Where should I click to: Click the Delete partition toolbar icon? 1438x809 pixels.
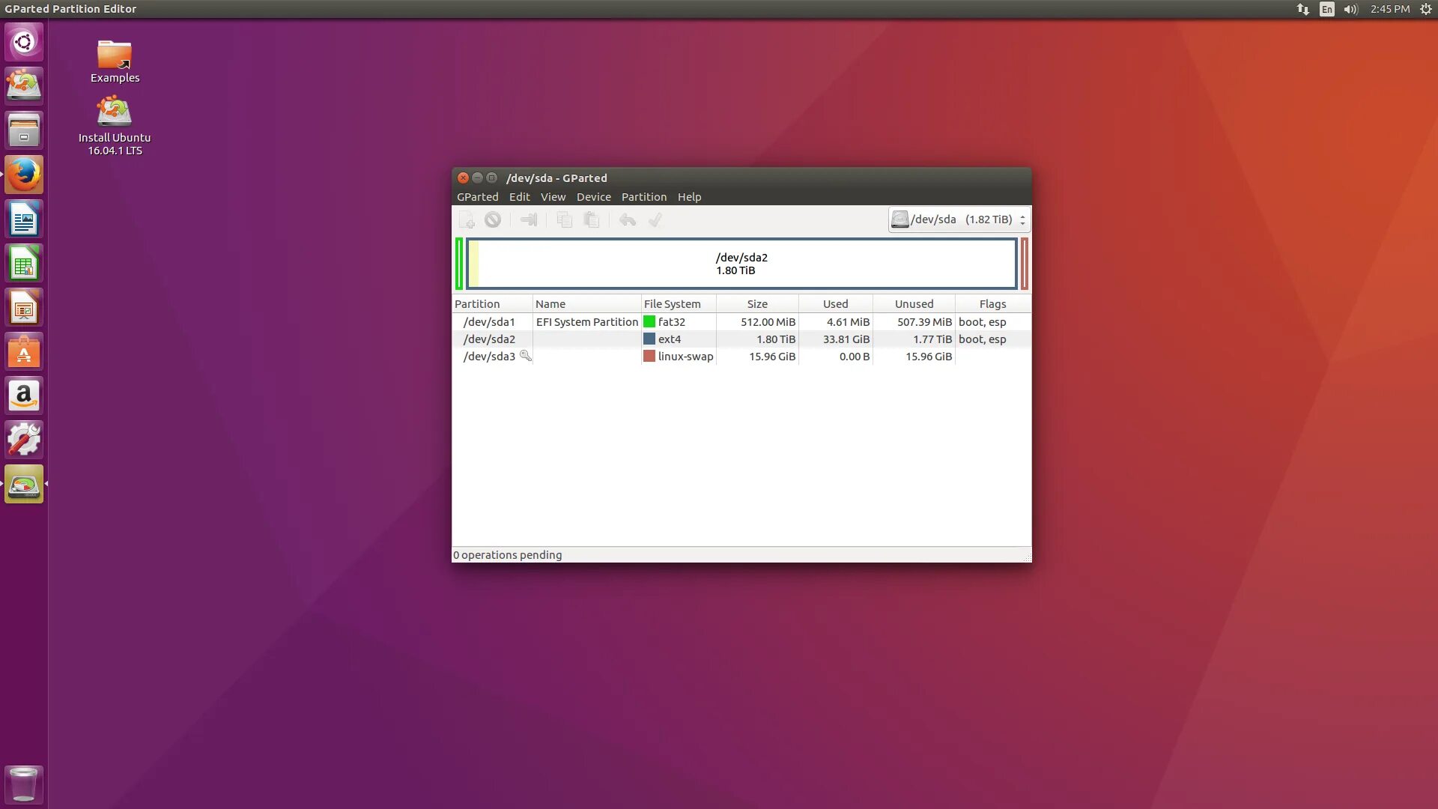(x=493, y=220)
